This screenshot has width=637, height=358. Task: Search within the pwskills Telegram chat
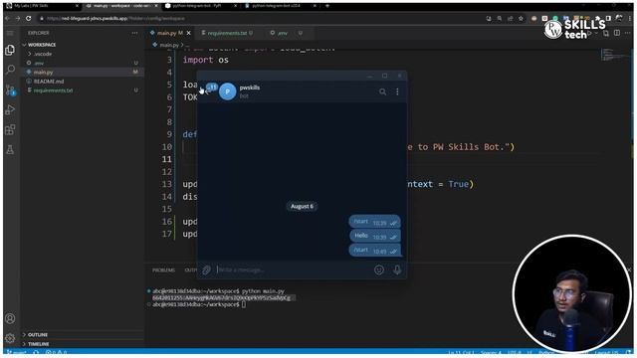[382, 91]
